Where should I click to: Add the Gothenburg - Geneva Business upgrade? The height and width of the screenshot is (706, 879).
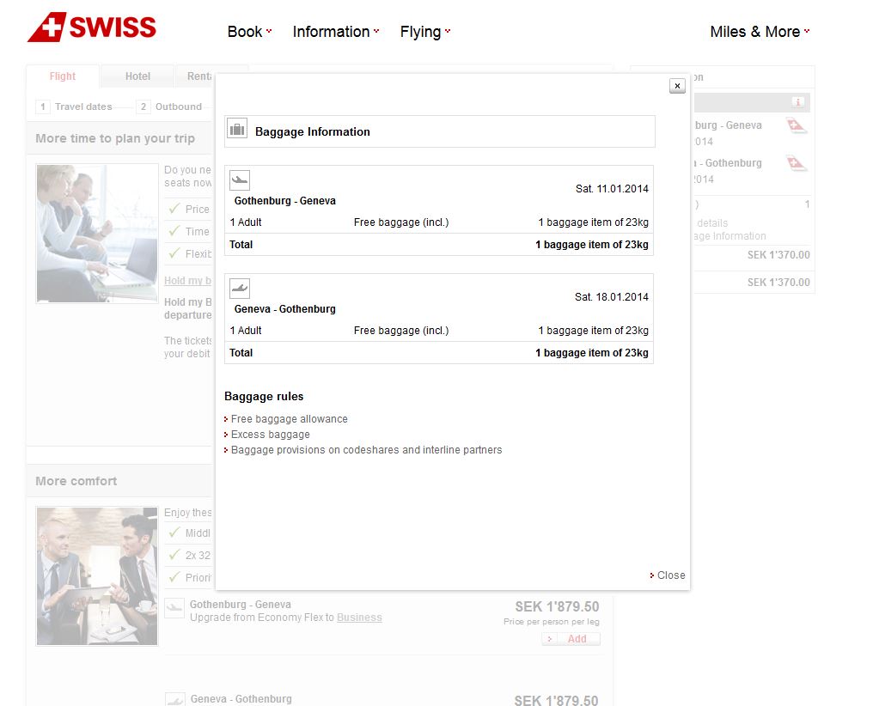(571, 639)
